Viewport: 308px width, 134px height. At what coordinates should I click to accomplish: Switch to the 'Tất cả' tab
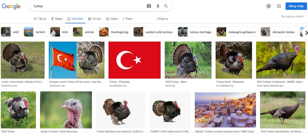point(40,19)
